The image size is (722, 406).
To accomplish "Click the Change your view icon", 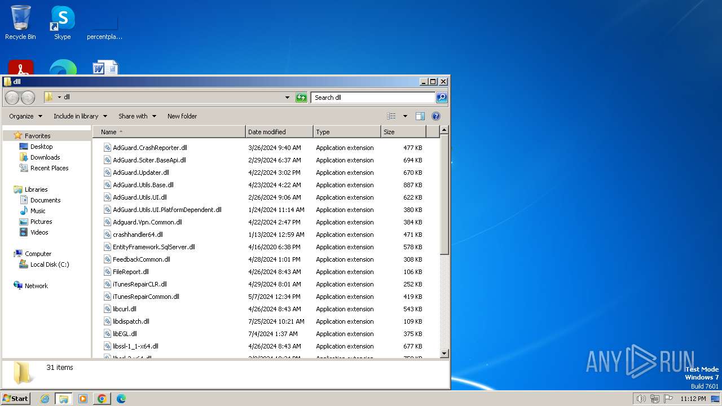I will pyautogui.click(x=391, y=116).
